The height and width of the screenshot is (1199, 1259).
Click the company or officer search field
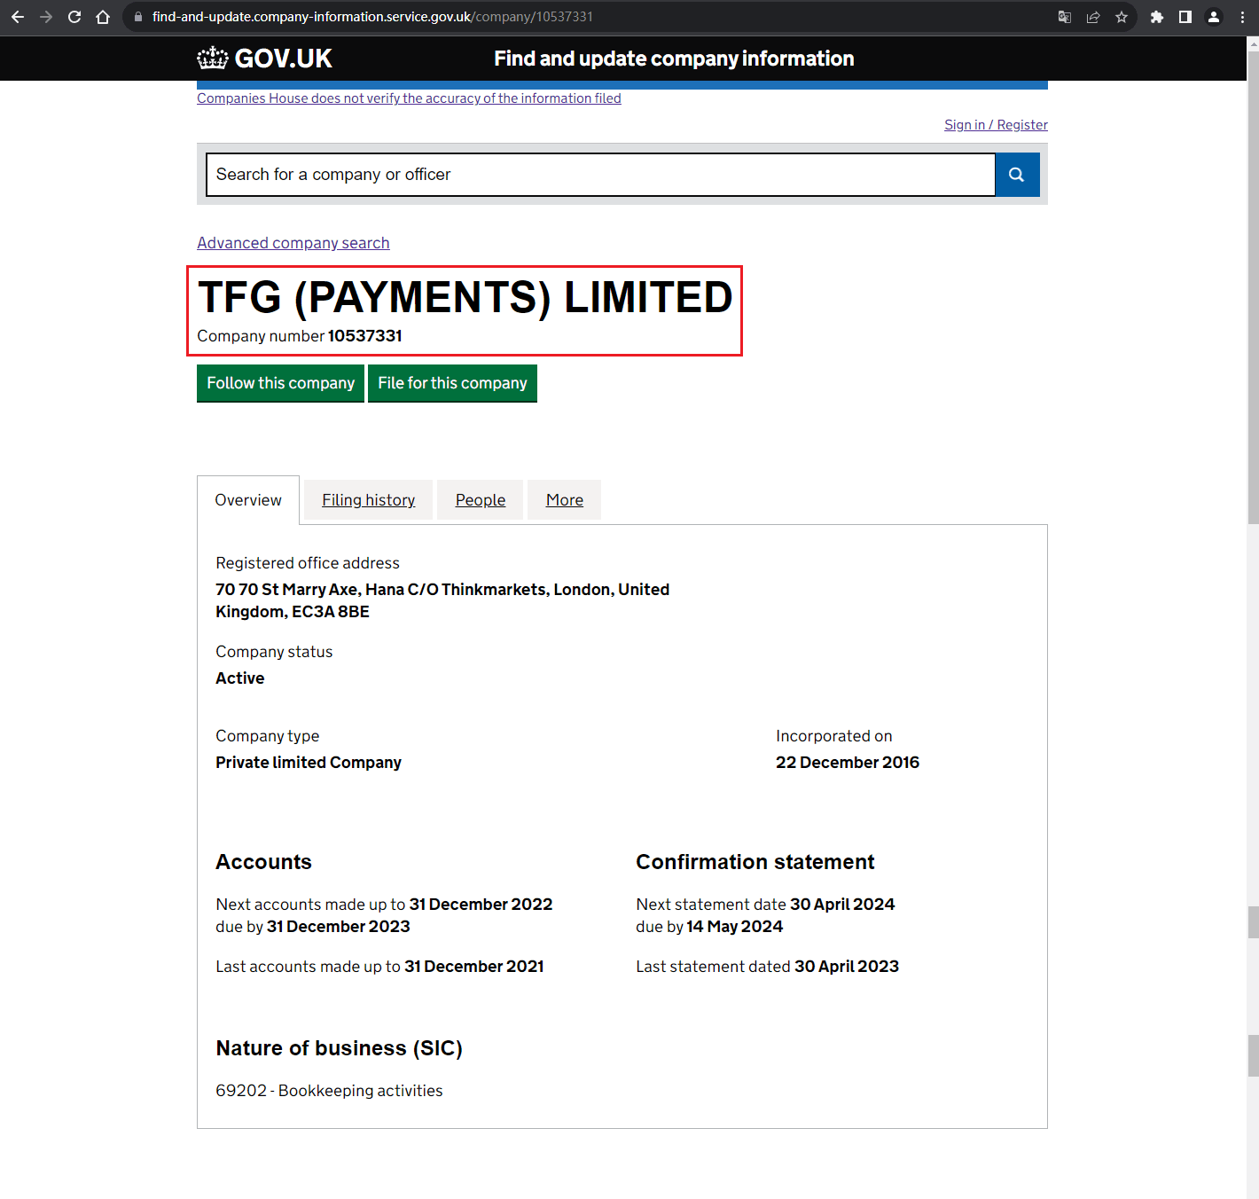tap(600, 175)
